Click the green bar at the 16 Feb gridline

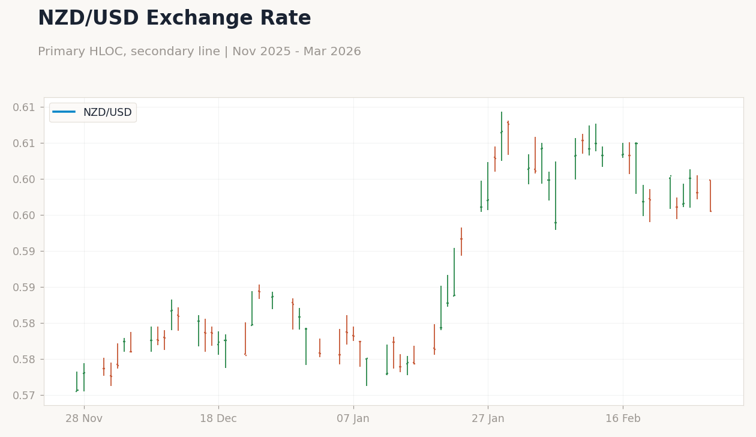(623, 150)
